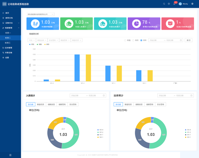Select the 本月 radio option
This screenshot has height=158, width=199.
tap(133, 40)
